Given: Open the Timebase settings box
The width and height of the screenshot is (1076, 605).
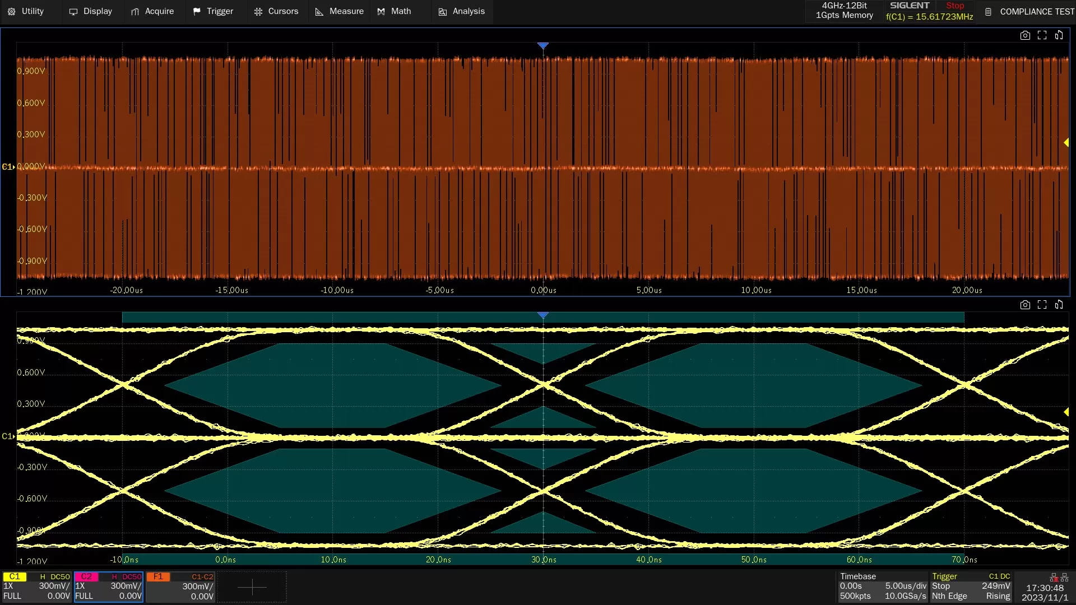Looking at the screenshot, I should (x=883, y=586).
